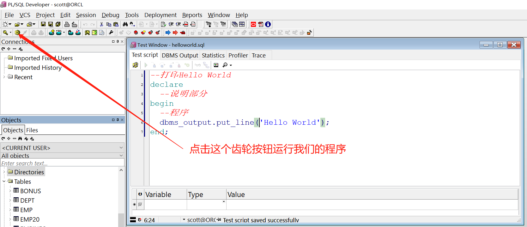
Task: Click the Start debugger icon in Test Window
Action: 135,65
